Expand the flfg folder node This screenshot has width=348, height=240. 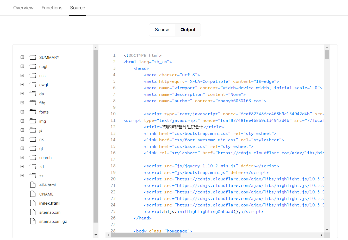tap(22, 103)
